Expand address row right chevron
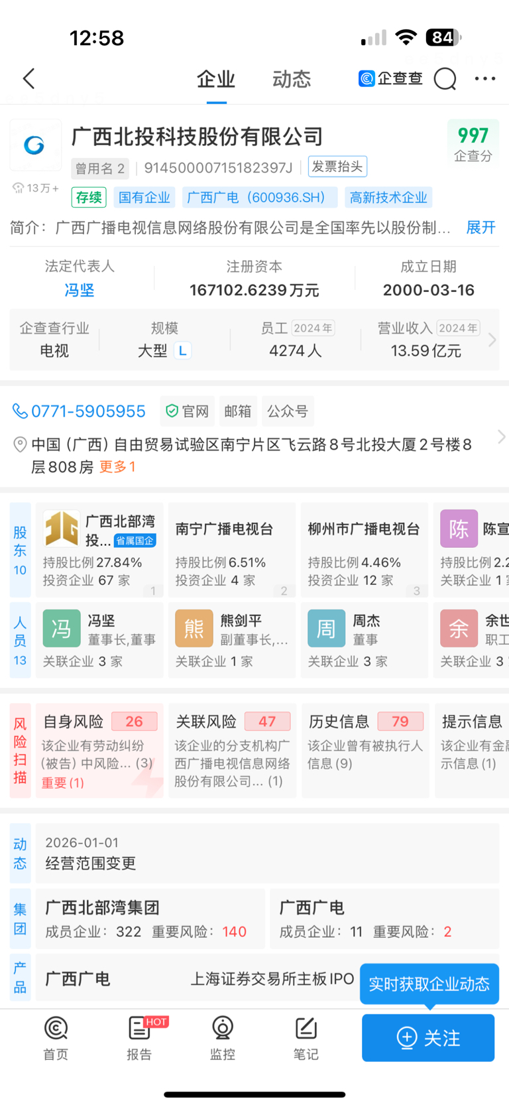The image size is (509, 1107). click(x=501, y=436)
